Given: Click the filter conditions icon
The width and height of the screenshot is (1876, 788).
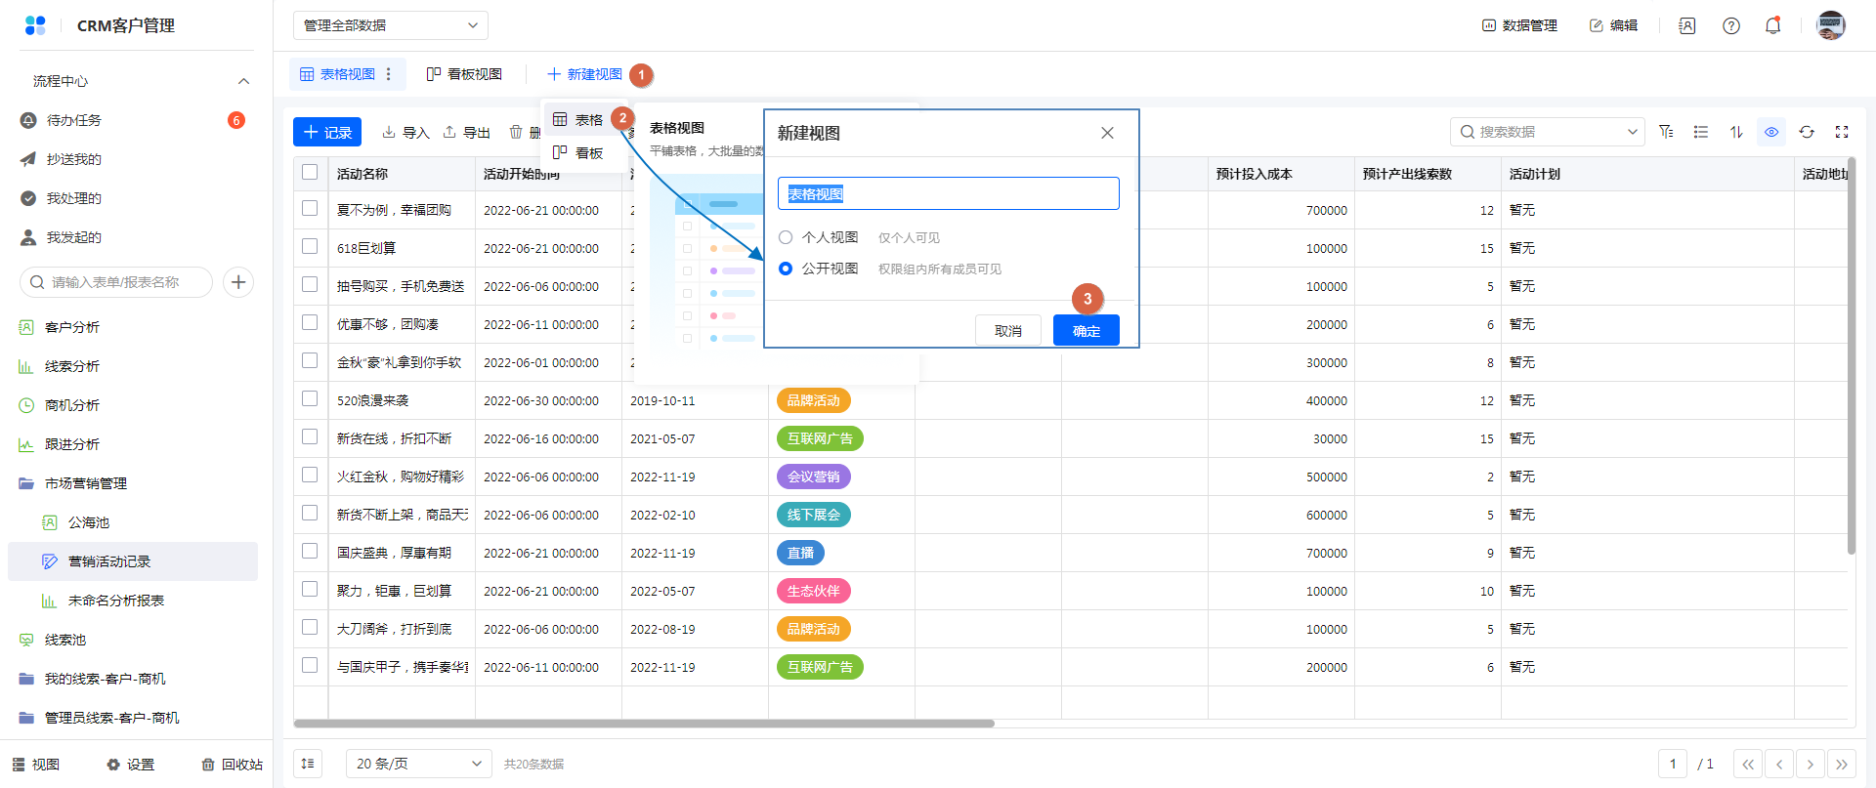Looking at the screenshot, I should (1666, 132).
